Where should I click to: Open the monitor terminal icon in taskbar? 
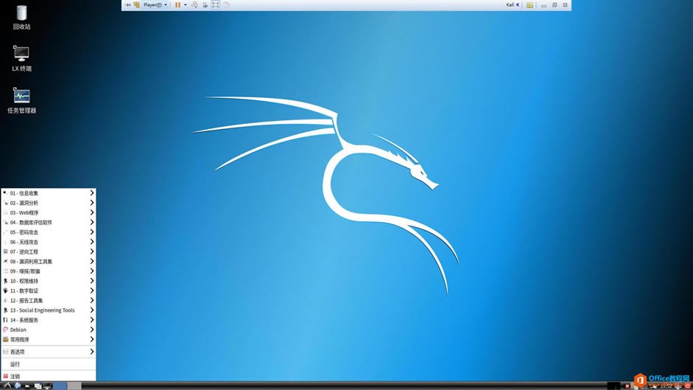point(47,386)
